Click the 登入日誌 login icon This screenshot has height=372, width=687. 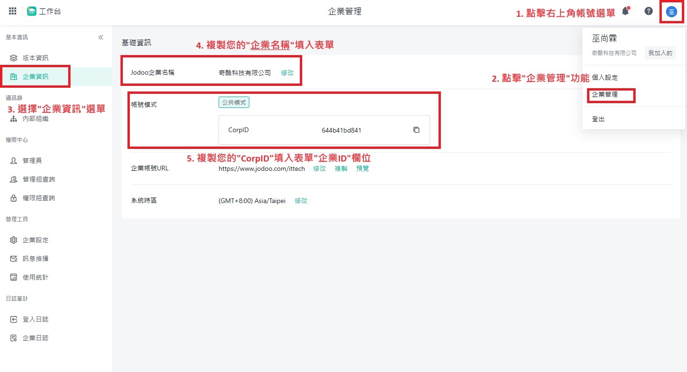pos(14,319)
